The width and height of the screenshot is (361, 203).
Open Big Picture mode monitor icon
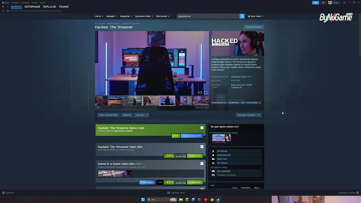tap(344, 3)
